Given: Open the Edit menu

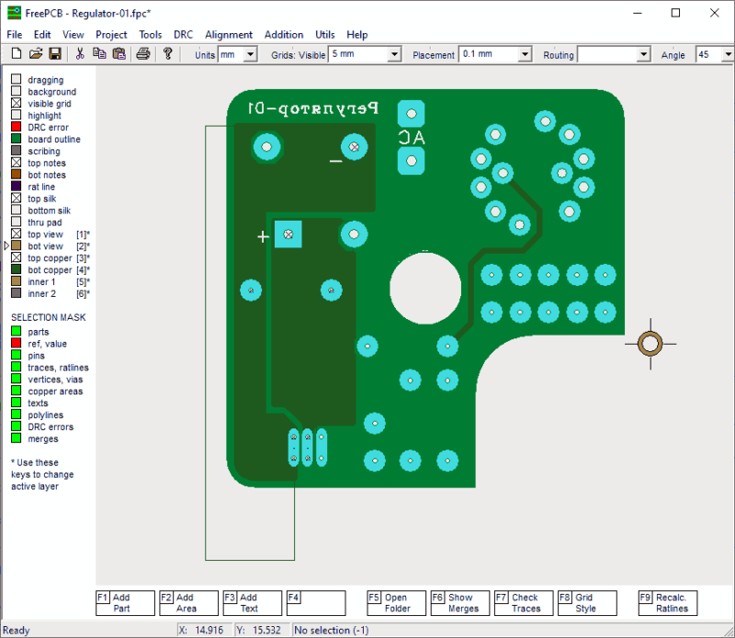Looking at the screenshot, I should coord(42,35).
